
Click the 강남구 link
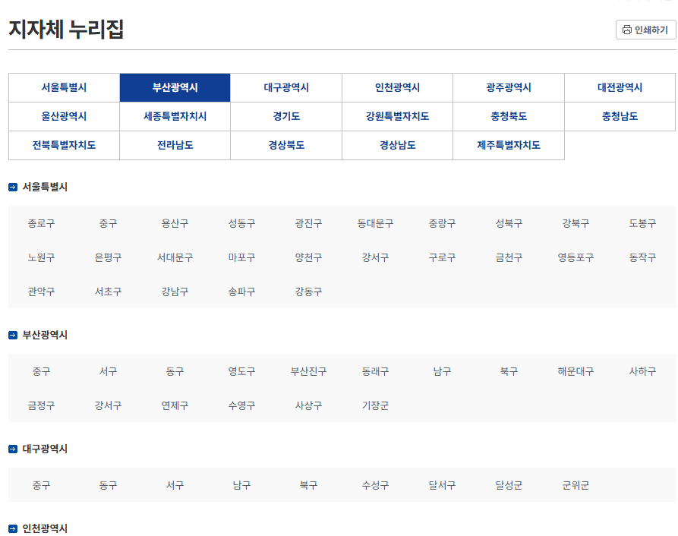tap(175, 292)
